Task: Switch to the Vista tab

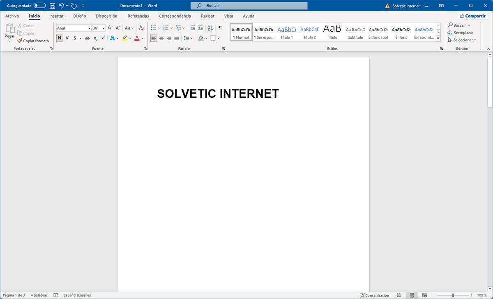Action: [x=228, y=16]
